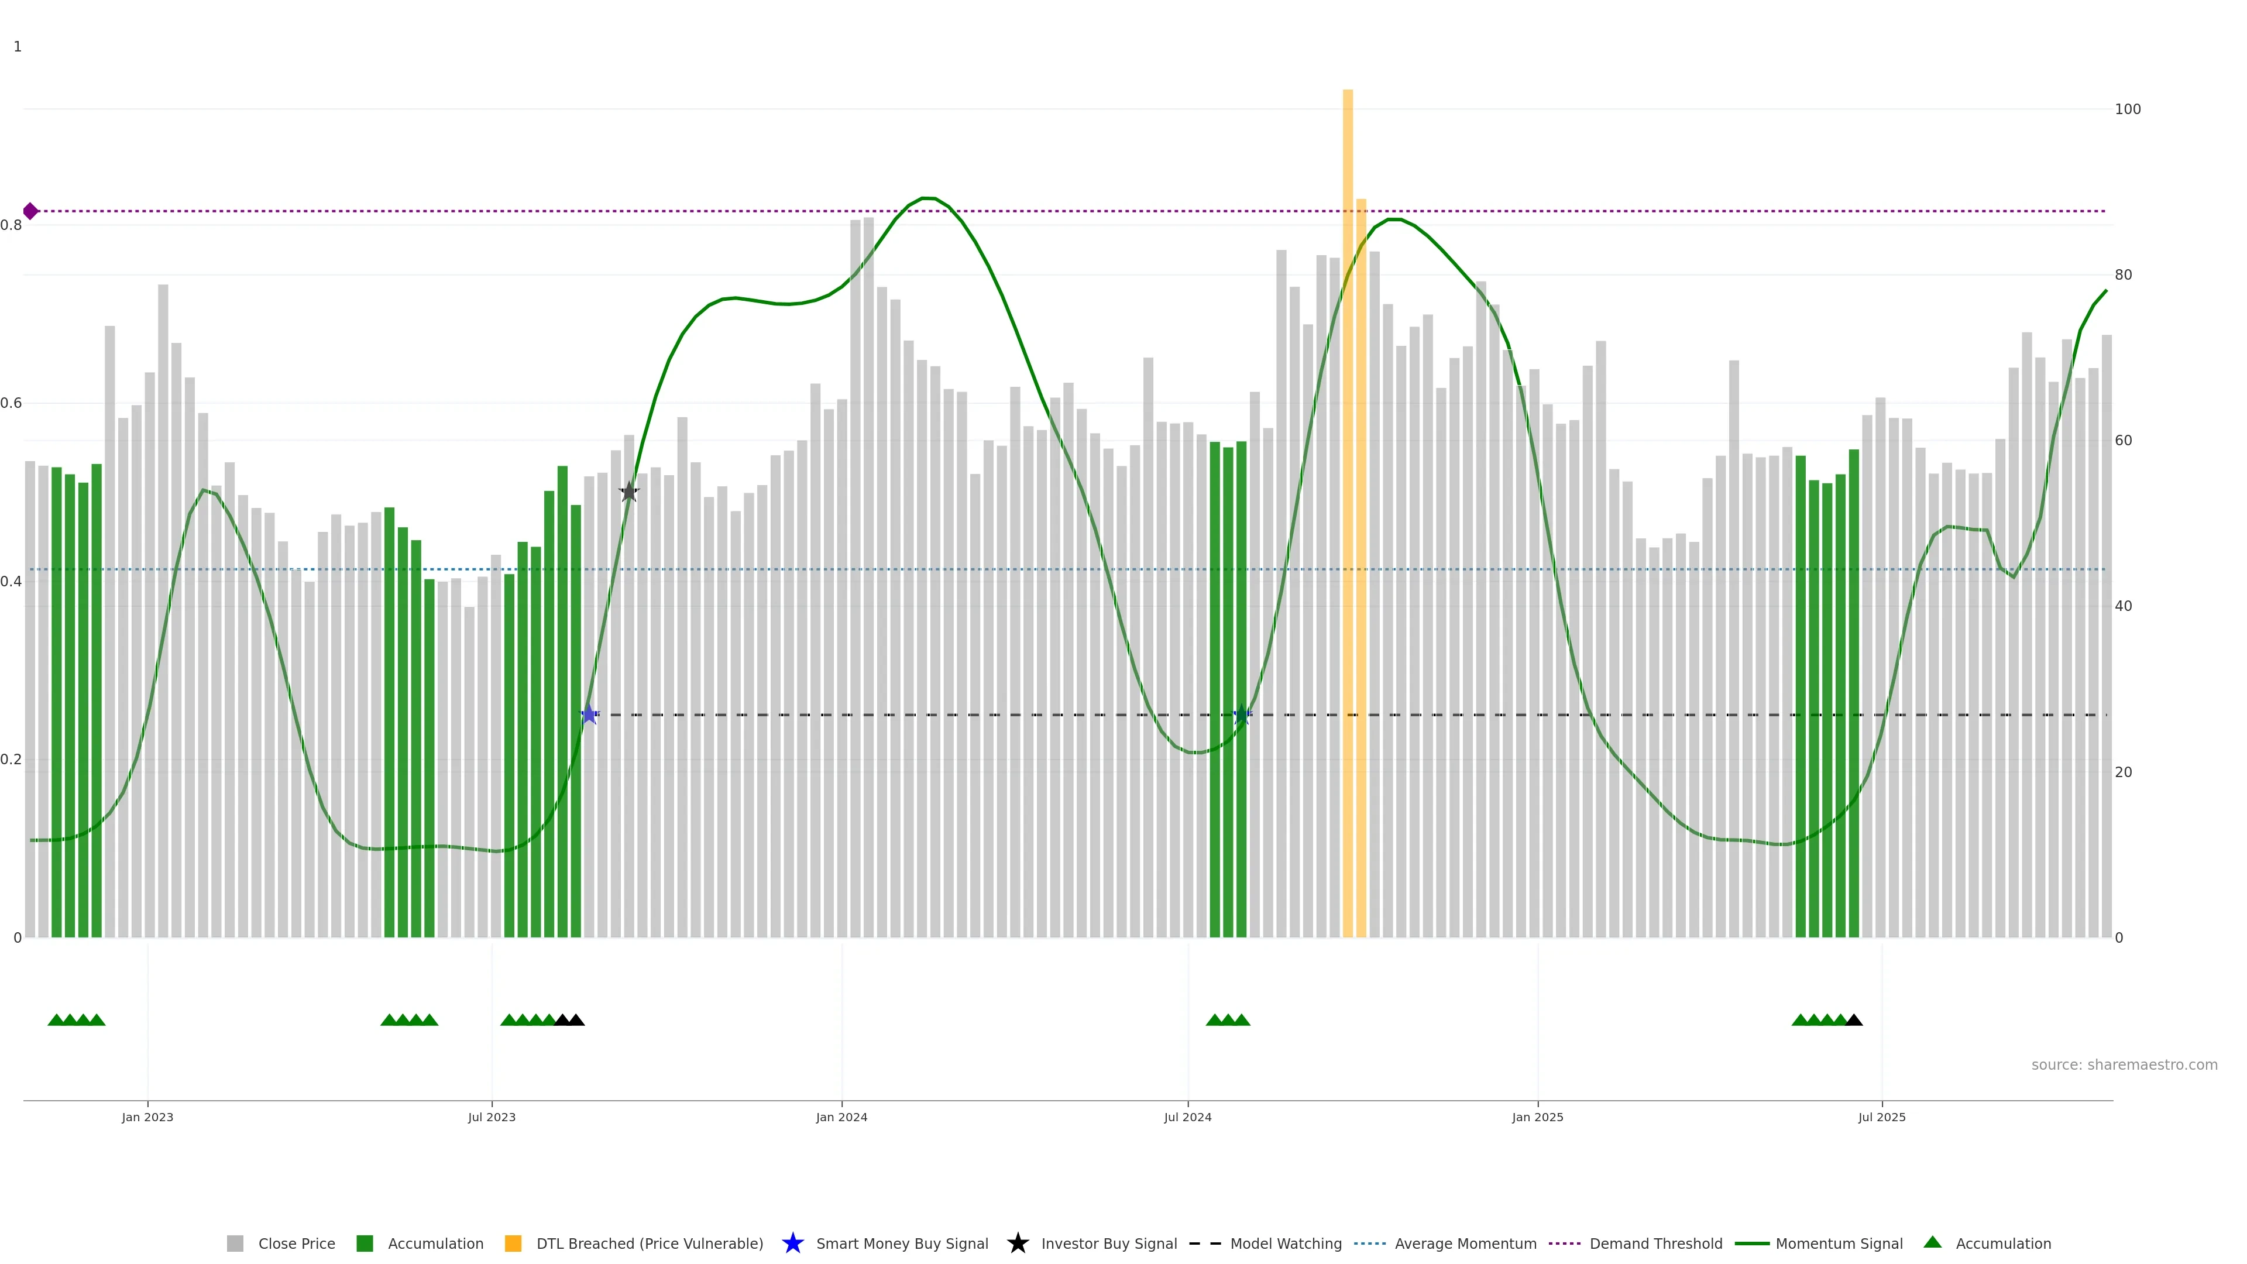Click the Jan 2024 axis label
The height and width of the screenshot is (1264, 2247).
tap(841, 1118)
